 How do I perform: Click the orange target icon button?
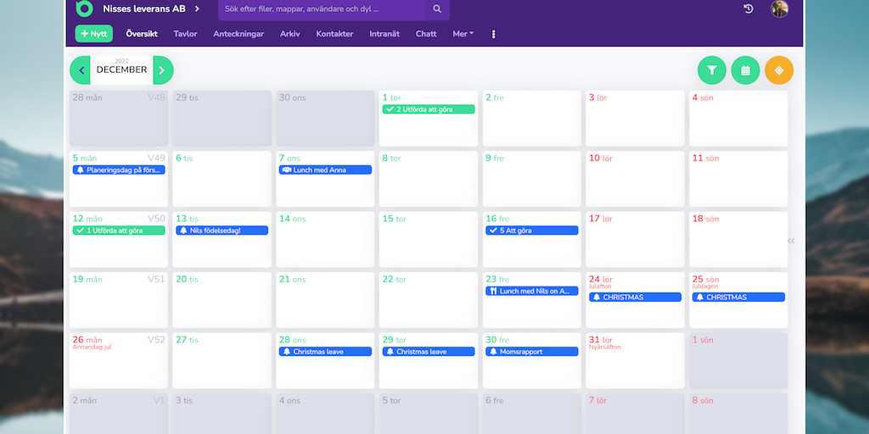[779, 70]
